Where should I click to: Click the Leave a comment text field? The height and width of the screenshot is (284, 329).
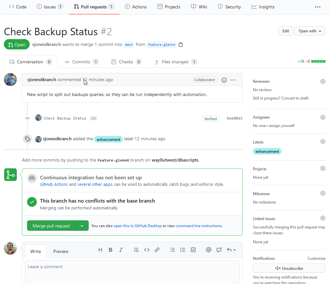[x=132, y=271]
